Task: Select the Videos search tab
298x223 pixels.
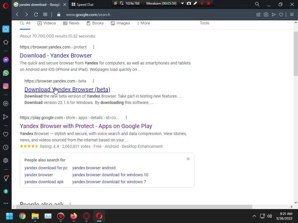Action: click(x=47, y=23)
